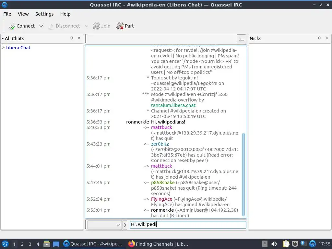Select Quassel IRC taskbar window entry
This screenshot has width=332, height=249.
tap(93, 244)
